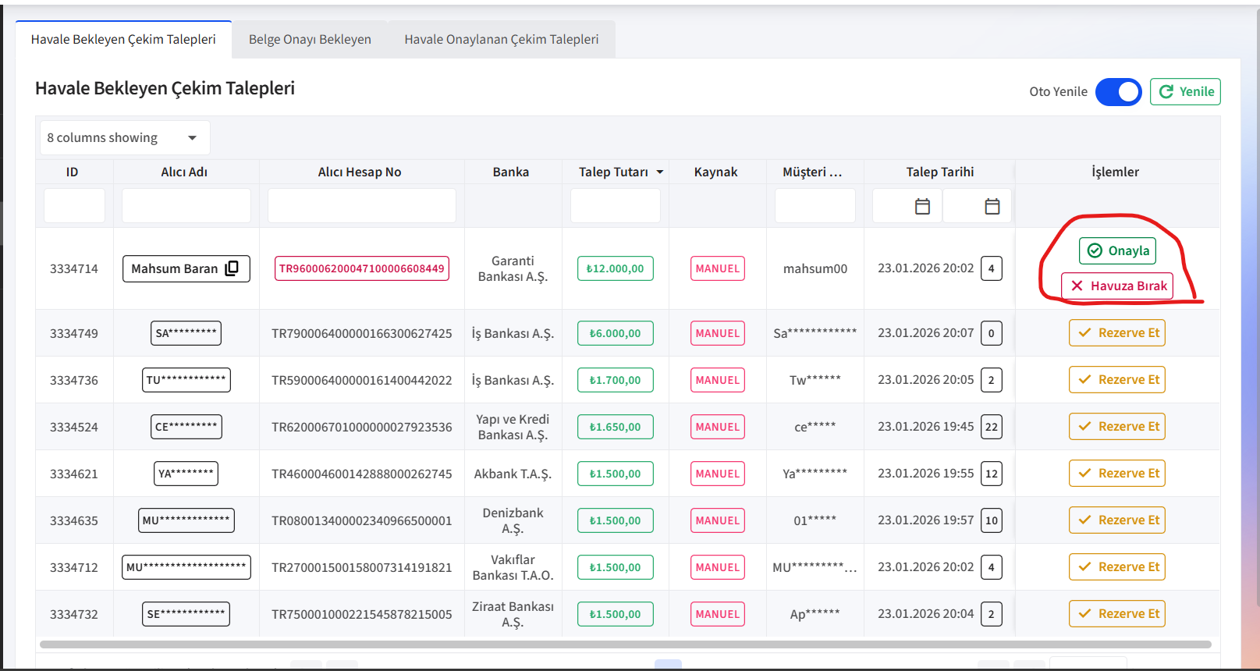Reserve request 3334749 with Rezerve Et

(1117, 333)
